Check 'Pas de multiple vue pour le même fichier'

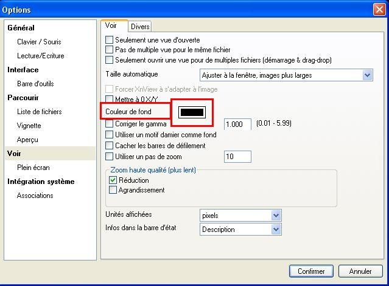[x=110, y=50]
